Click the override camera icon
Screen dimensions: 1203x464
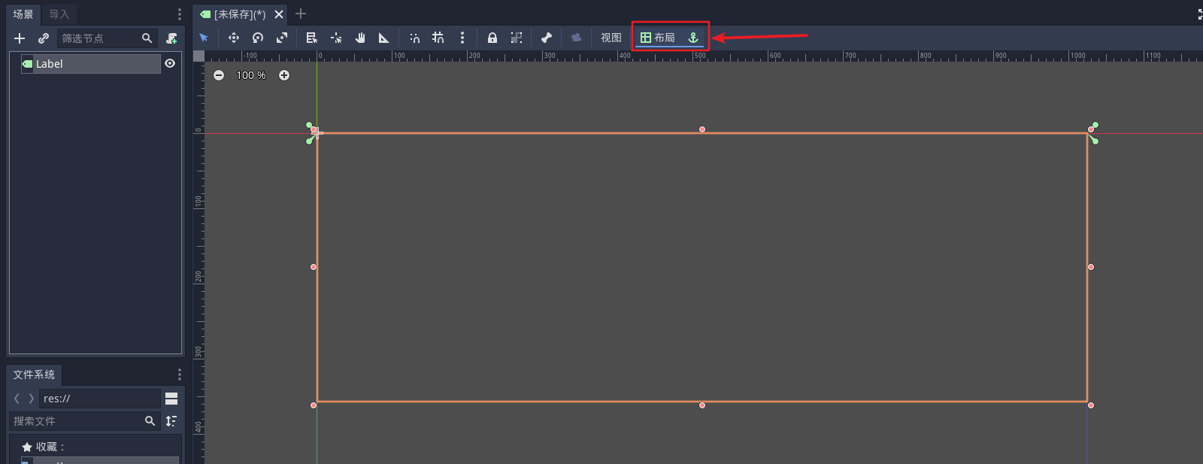click(x=577, y=38)
